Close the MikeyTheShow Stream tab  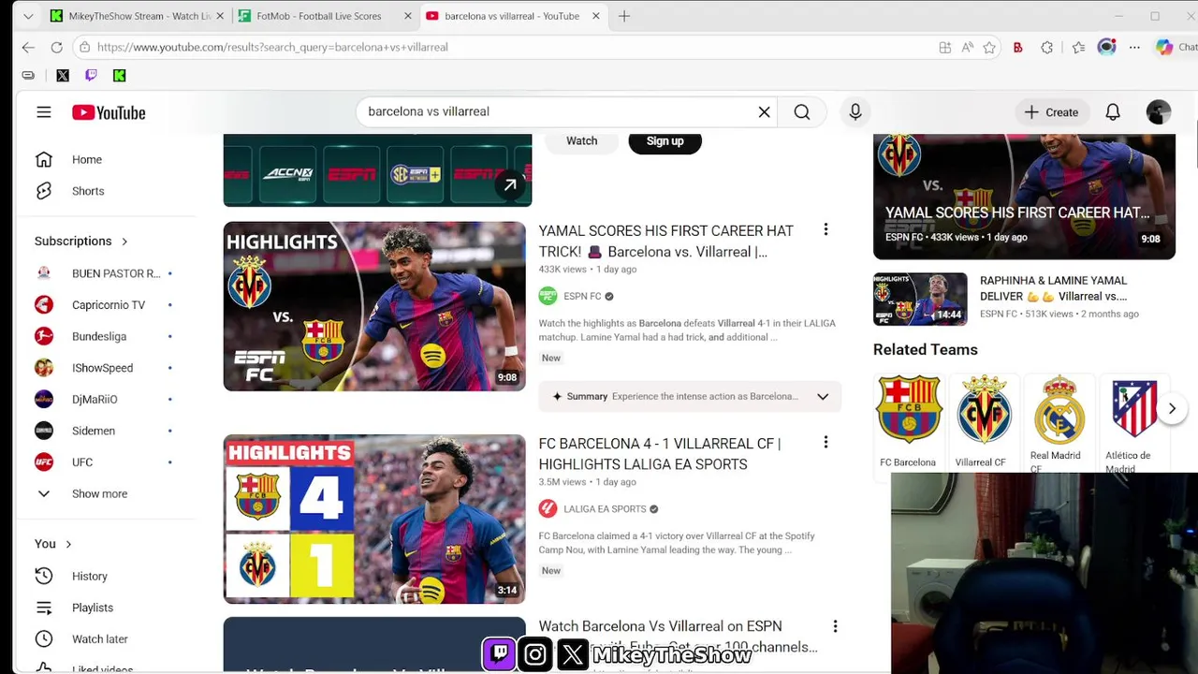tap(220, 16)
